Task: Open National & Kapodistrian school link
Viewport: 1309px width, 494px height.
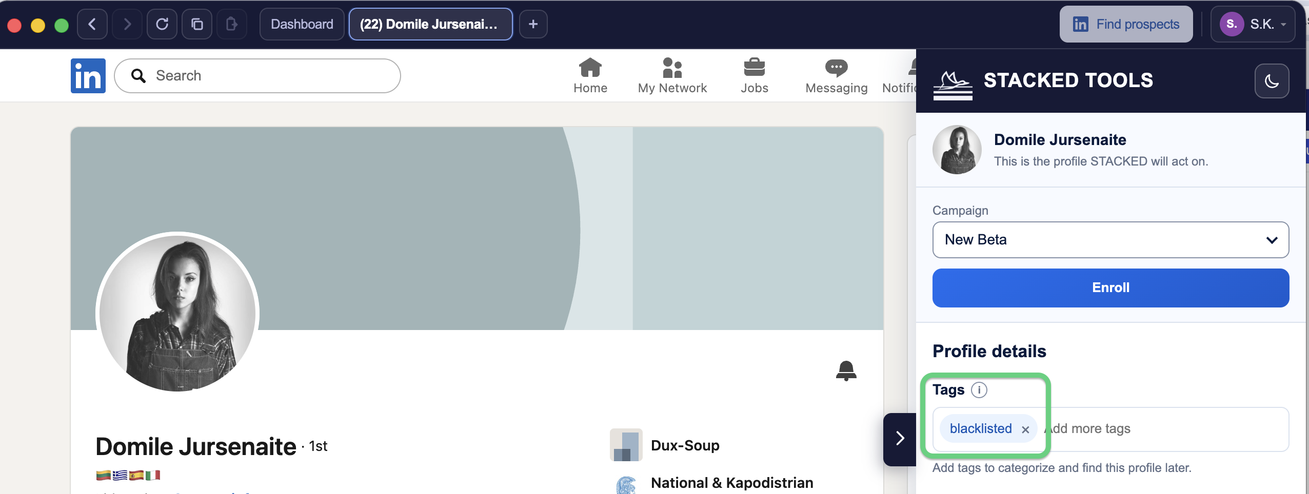Action: coord(732,483)
